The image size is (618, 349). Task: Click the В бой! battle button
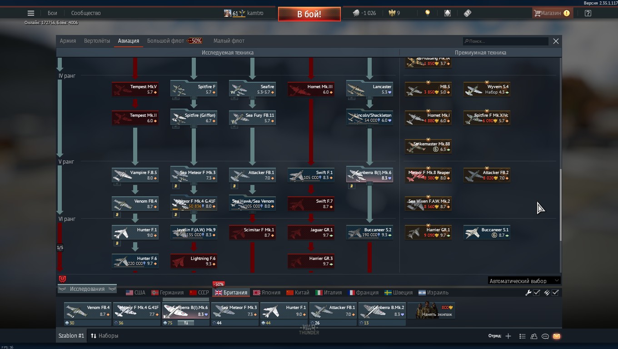[309, 14]
